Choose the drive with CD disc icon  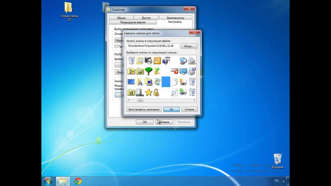pyautogui.click(x=149, y=61)
